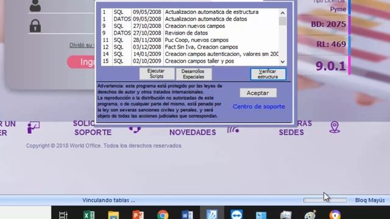Click 'Vinculando tablas ...' status text
This screenshot has height=219, width=390.
point(108,200)
